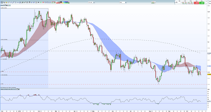Screen dimensions: 211x112
Task: Pick a color from the palette swatches
Action: tap(63, 2)
